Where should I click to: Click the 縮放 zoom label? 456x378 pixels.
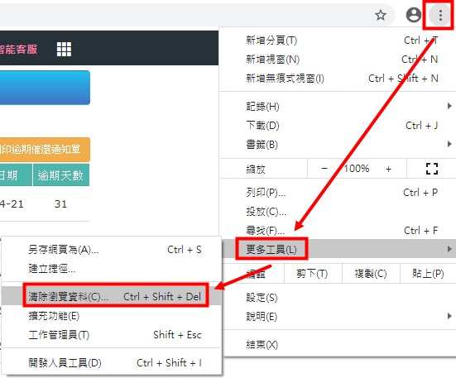256,169
